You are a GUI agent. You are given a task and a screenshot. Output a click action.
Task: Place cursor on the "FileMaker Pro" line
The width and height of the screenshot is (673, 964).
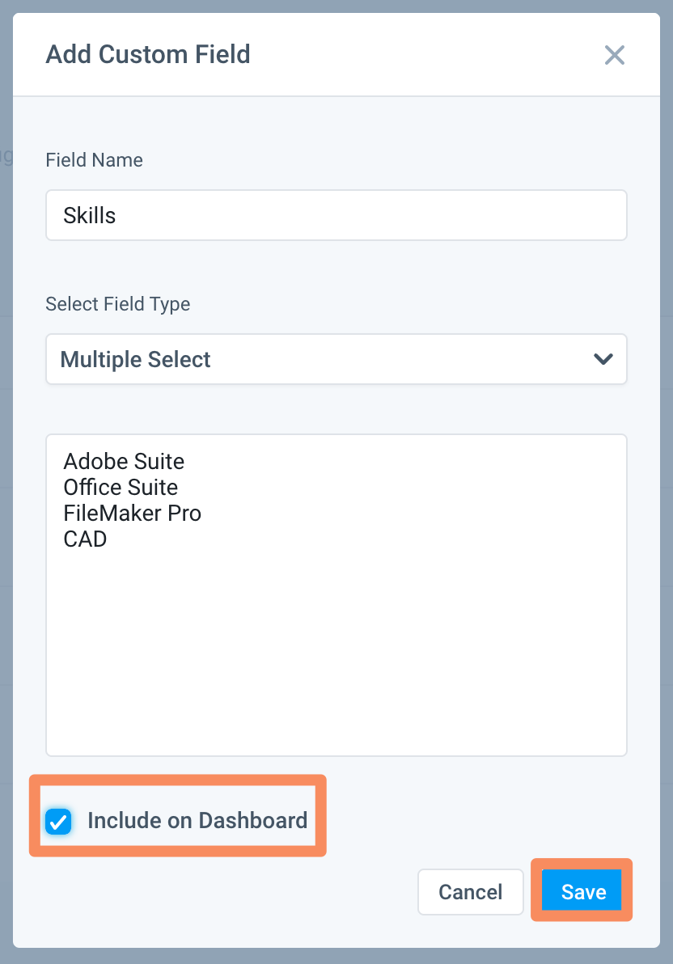(133, 514)
